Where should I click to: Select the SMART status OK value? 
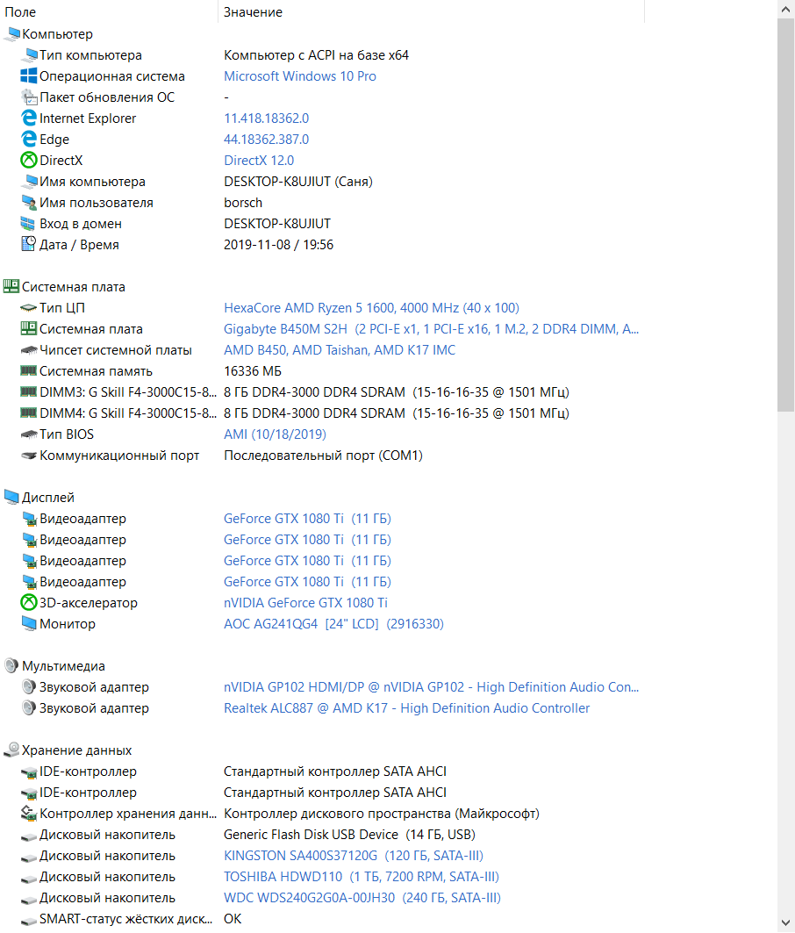[x=233, y=919]
